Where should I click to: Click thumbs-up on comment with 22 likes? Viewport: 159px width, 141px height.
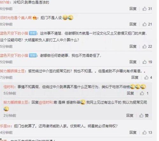[144, 47]
